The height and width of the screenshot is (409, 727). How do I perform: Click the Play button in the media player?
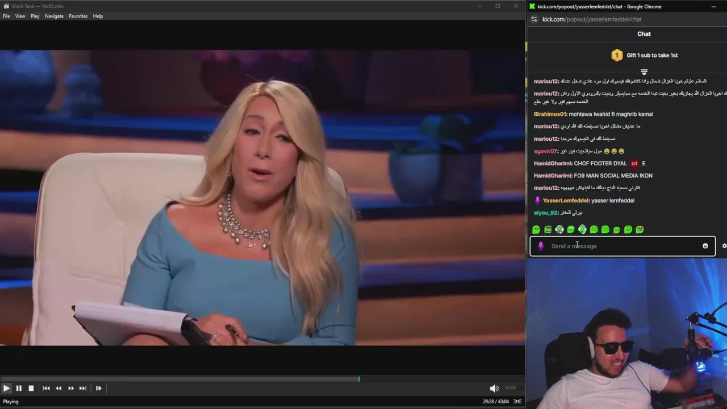pyautogui.click(x=6, y=388)
